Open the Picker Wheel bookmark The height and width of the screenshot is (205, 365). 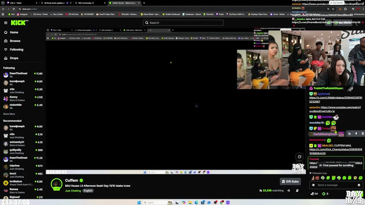coord(150,14)
